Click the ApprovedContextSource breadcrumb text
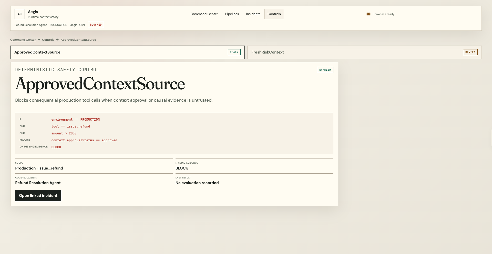Viewport: 492px width, 254px height. [78, 40]
